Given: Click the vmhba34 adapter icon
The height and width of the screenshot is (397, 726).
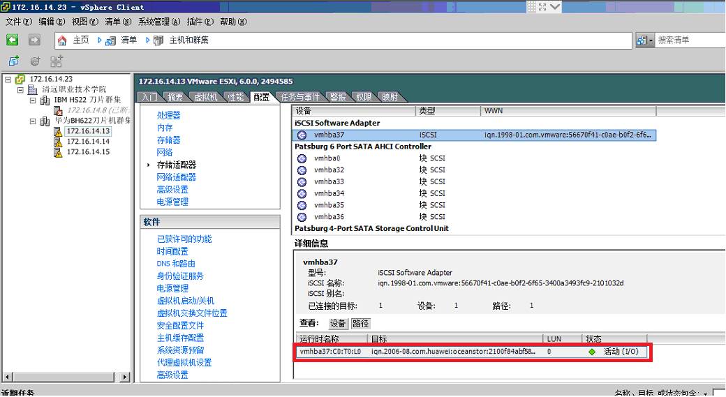Looking at the screenshot, I should 302,193.
